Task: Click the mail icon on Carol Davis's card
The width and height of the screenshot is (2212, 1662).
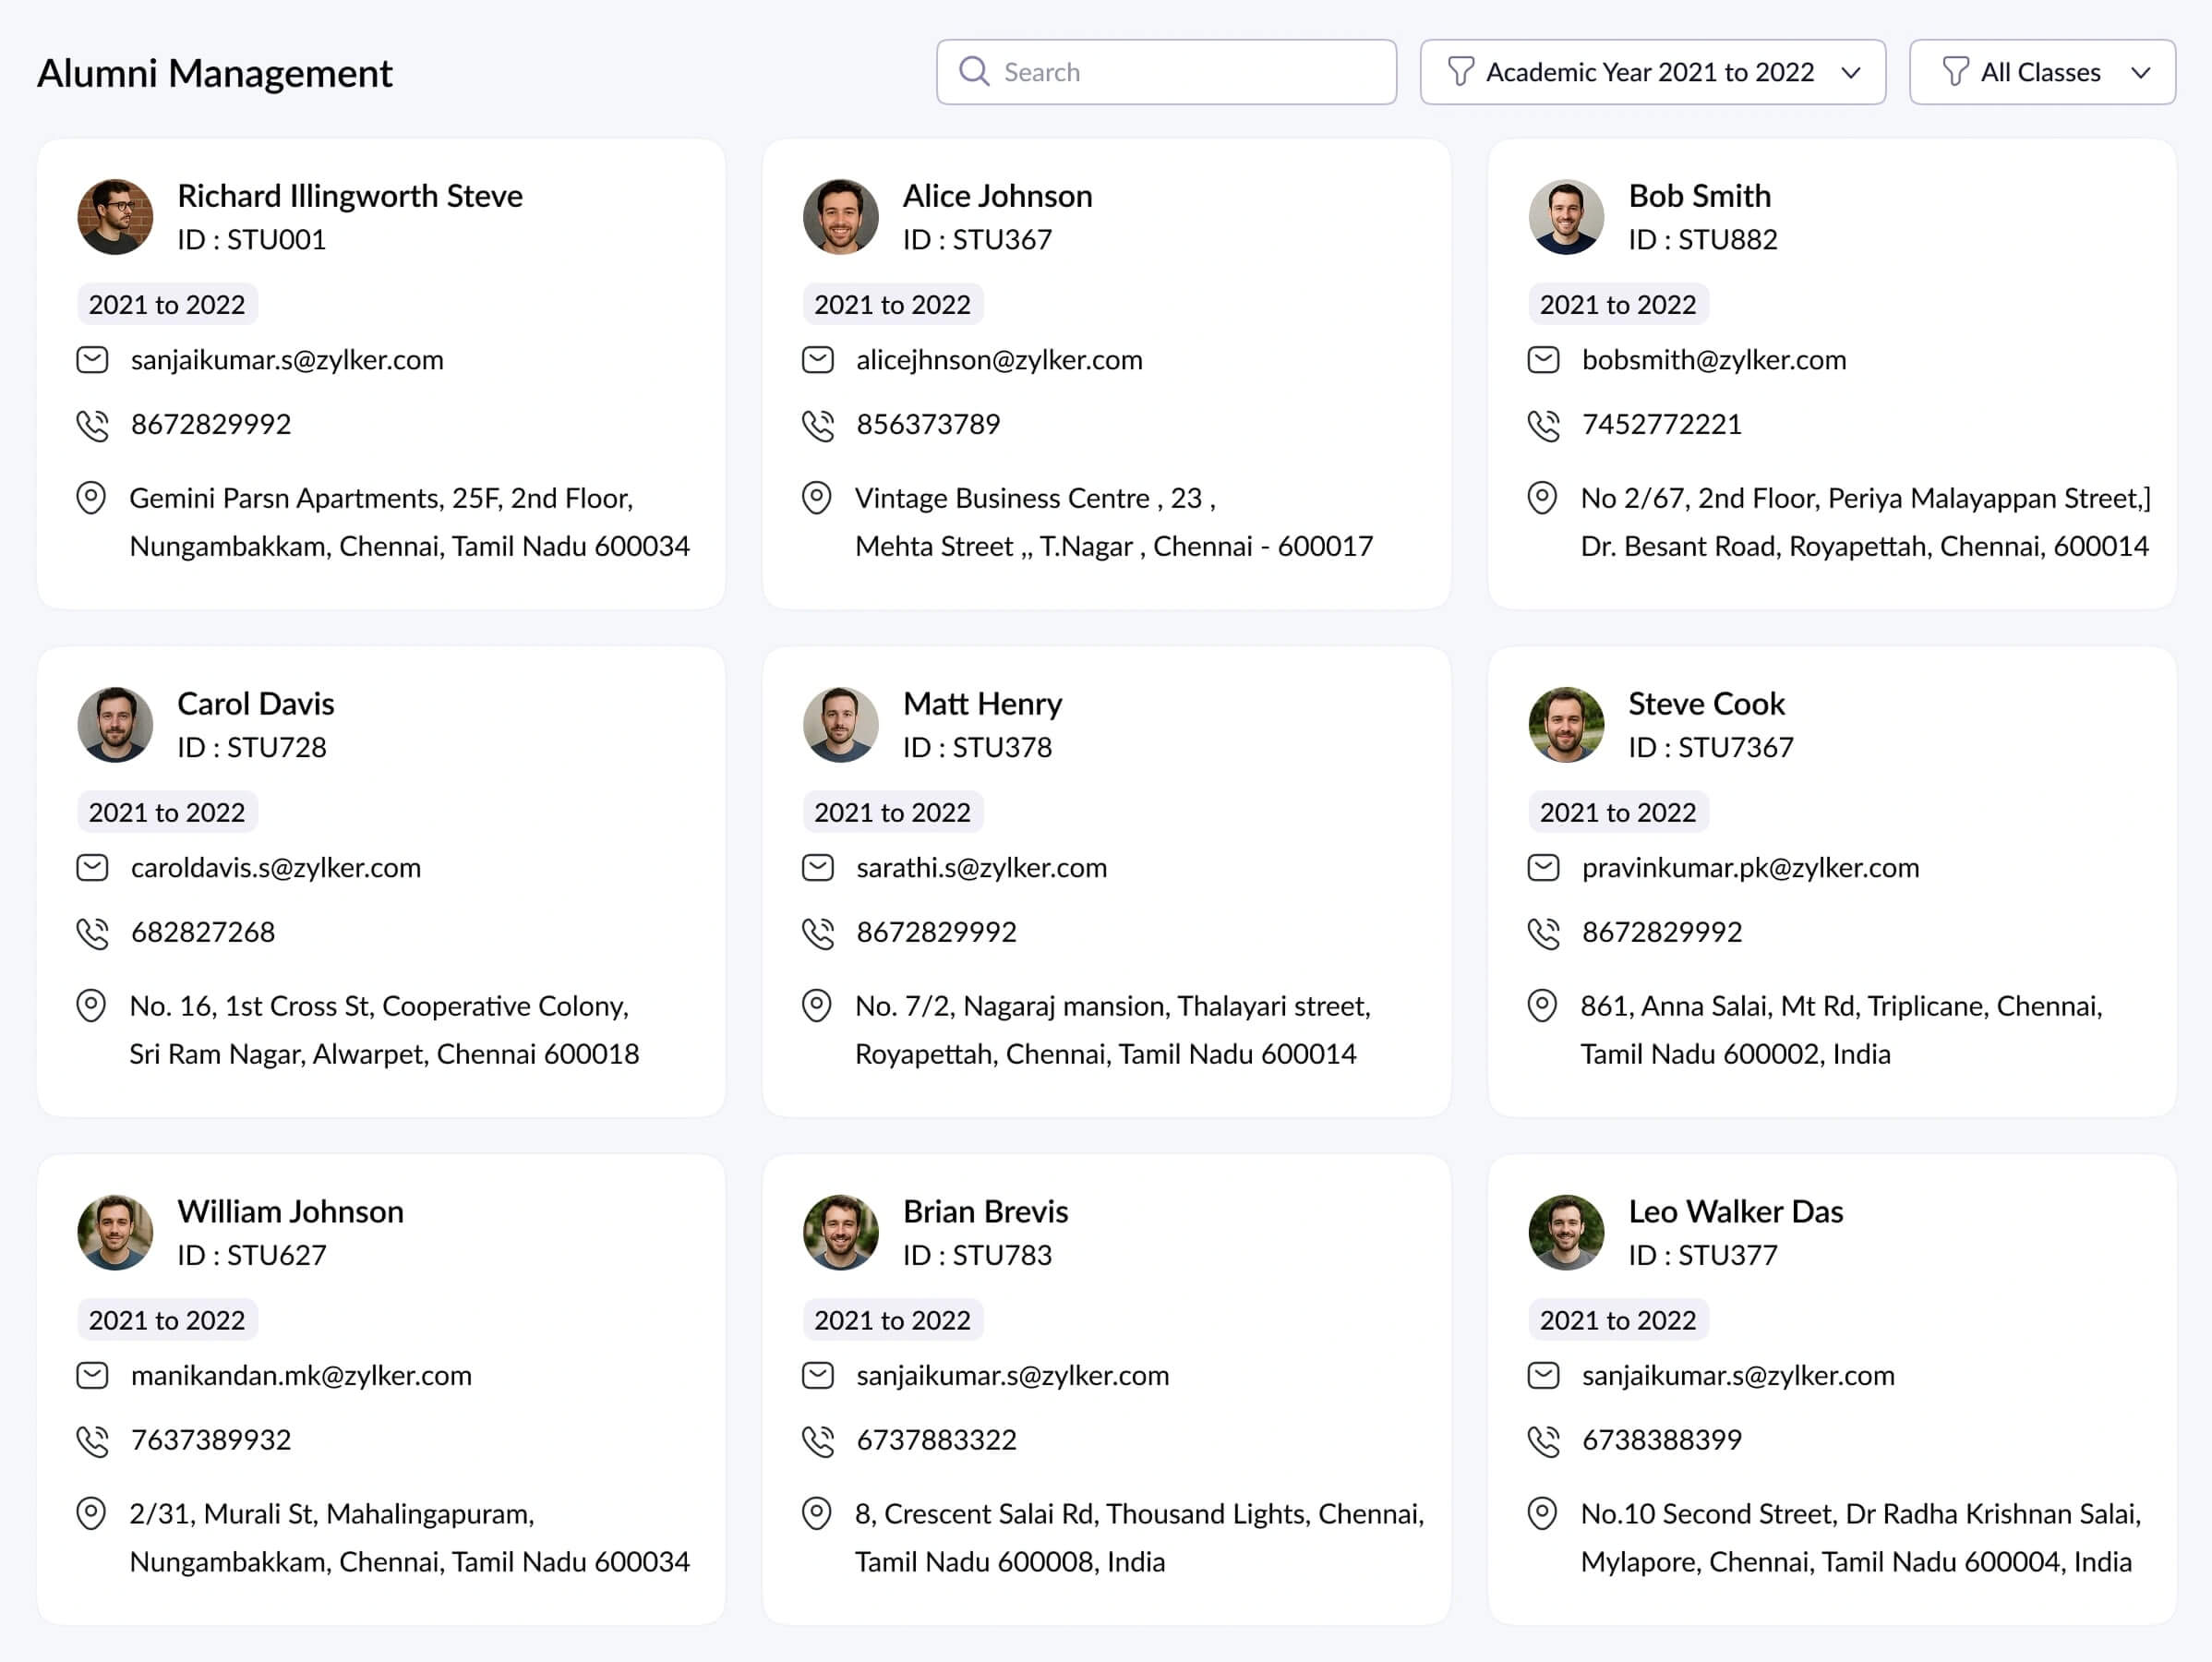Action: pos(92,868)
